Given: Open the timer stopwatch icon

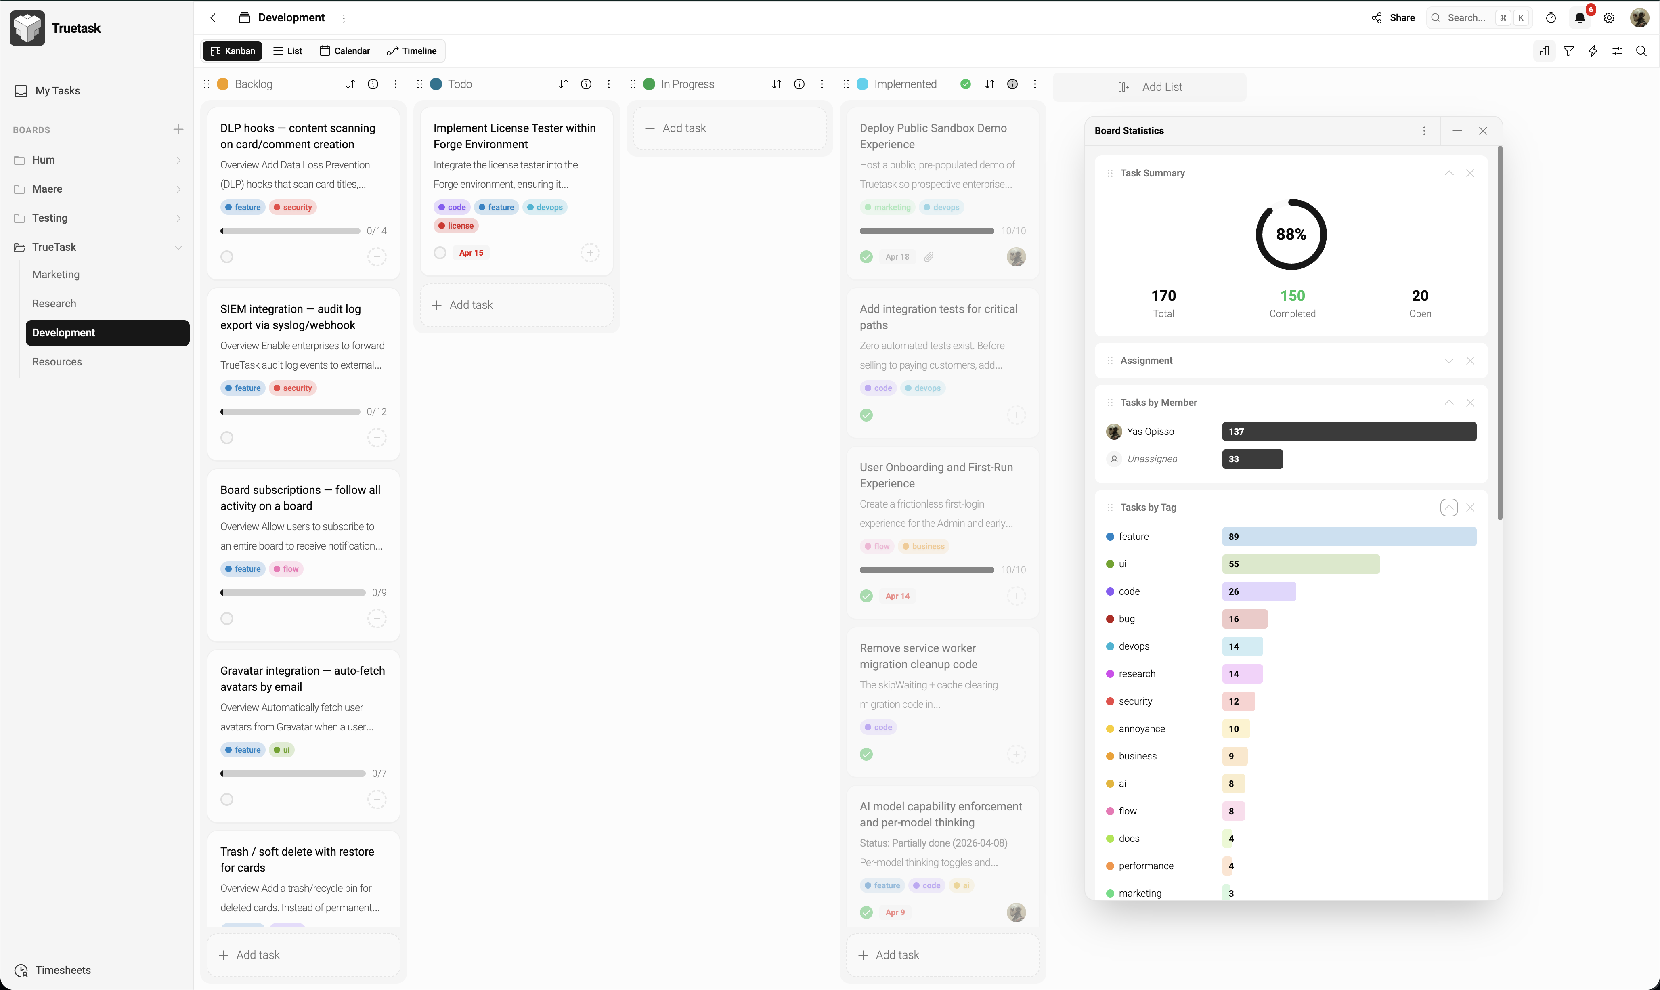Looking at the screenshot, I should pyautogui.click(x=1551, y=18).
